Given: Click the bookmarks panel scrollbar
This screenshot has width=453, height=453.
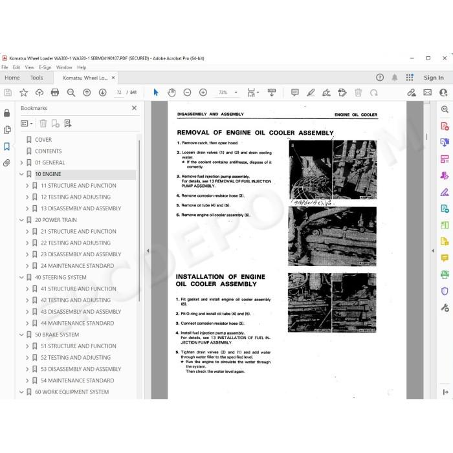Looking at the screenshot, I should 139,221.
